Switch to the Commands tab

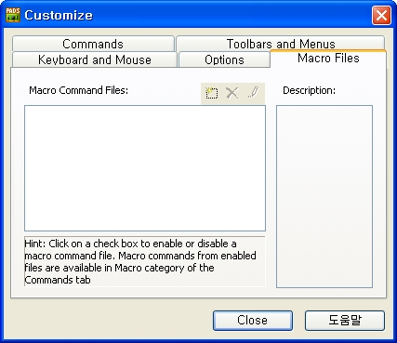tap(93, 44)
